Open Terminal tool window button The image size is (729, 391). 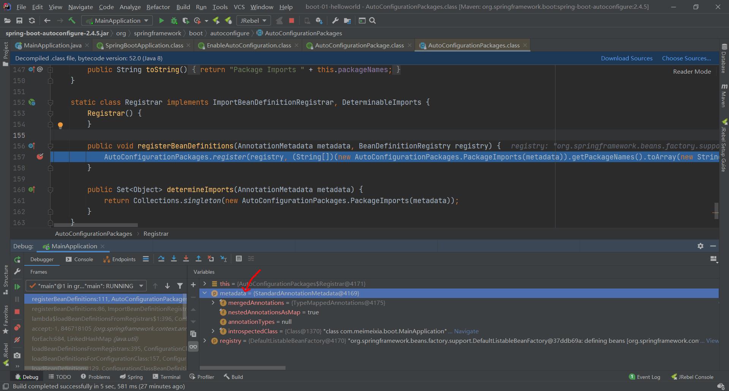166,377
